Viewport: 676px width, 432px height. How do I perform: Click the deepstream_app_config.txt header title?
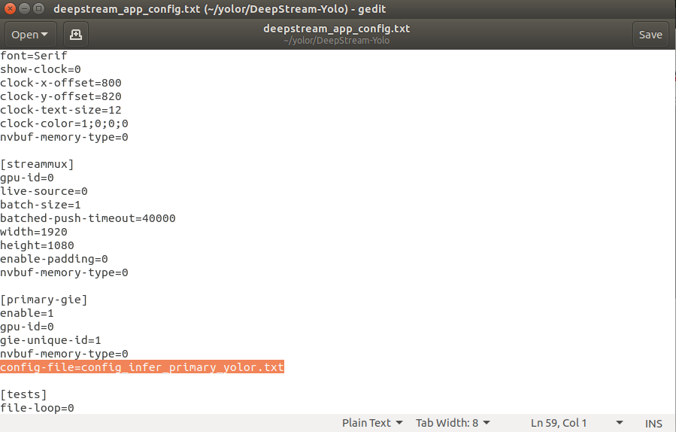pyautogui.click(x=337, y=29)
